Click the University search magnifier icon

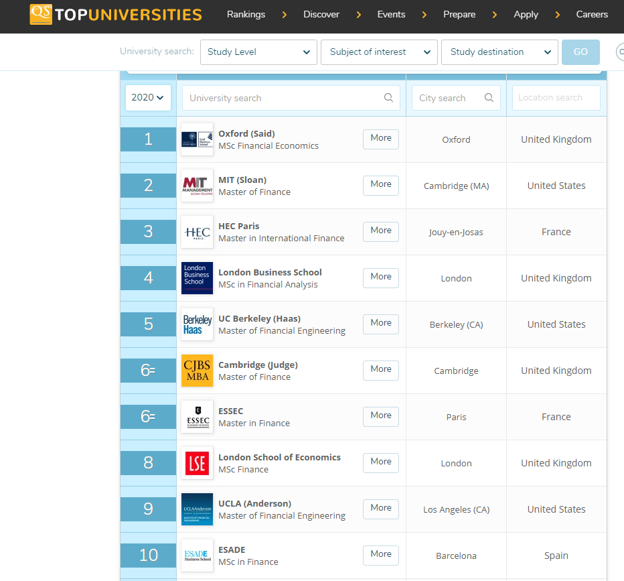(388, 98)
